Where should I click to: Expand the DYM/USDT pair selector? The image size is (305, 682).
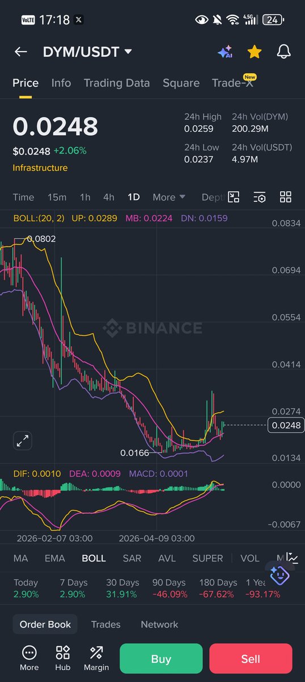[87, 52]
